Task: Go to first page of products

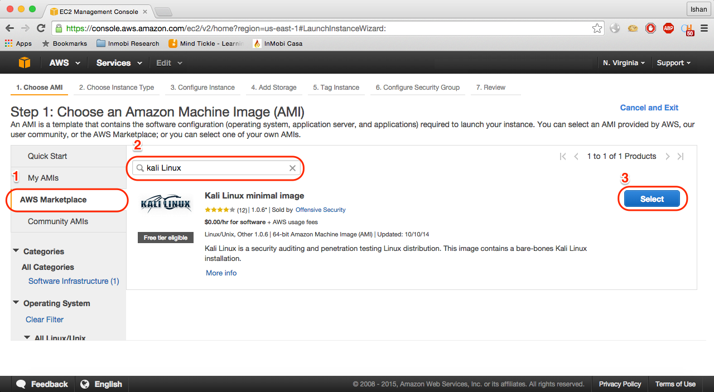Action: click(x=563, y=157)
